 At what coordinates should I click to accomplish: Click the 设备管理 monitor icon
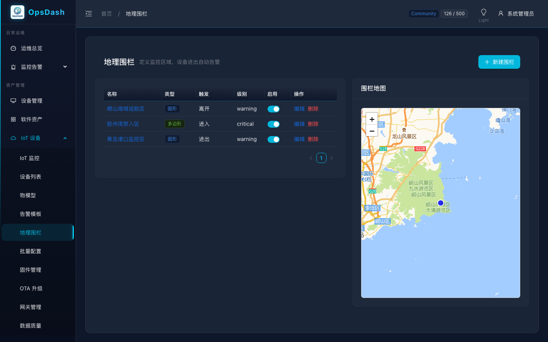pos(13,101)
